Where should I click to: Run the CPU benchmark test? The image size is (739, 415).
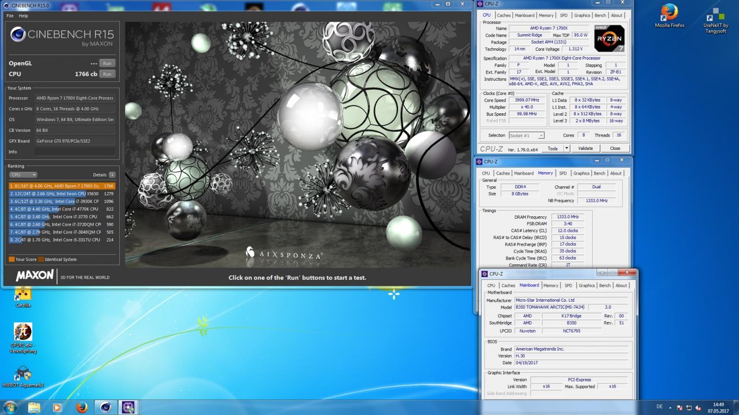107,74
